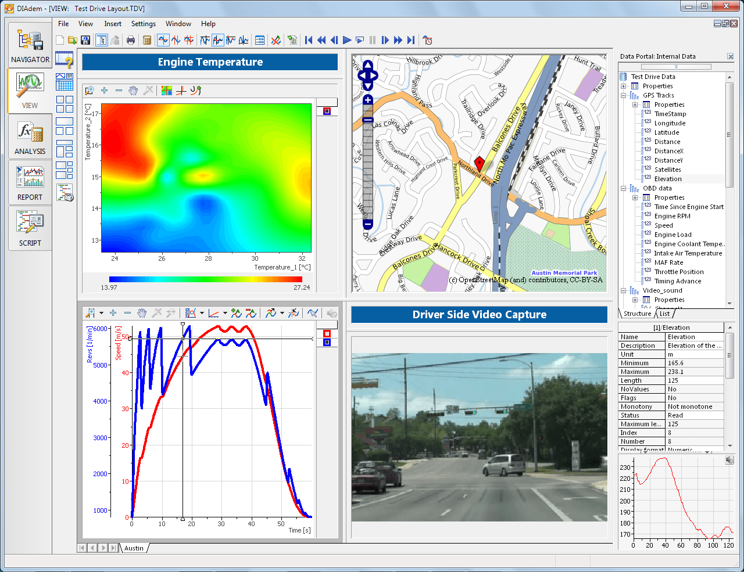744x572 pixels.
Task: Select the hand pan tool above speed chart
Action: 142,313
